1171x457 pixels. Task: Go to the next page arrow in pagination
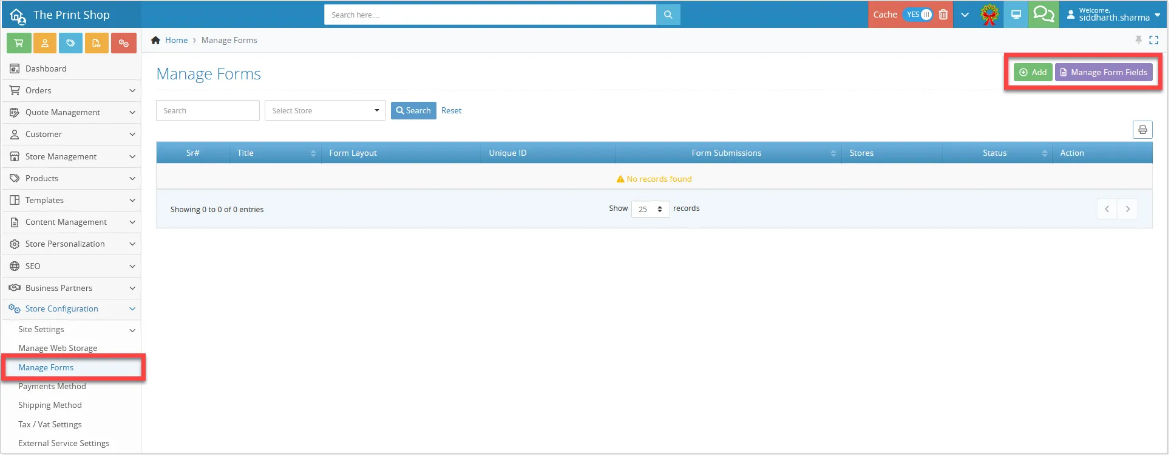click(x=1128, y=209)
